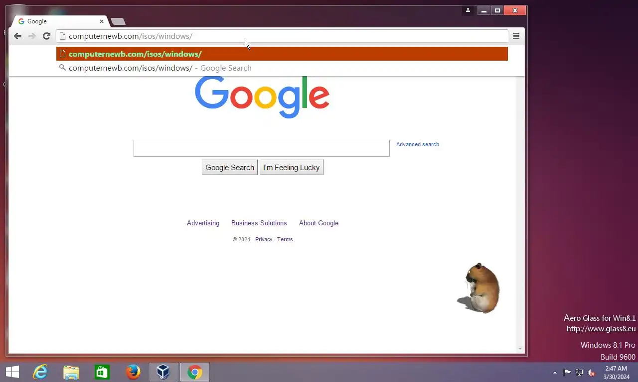638x382 pixels.
Task: Open a new tab with the new-tab button
Action: (118, 21)
